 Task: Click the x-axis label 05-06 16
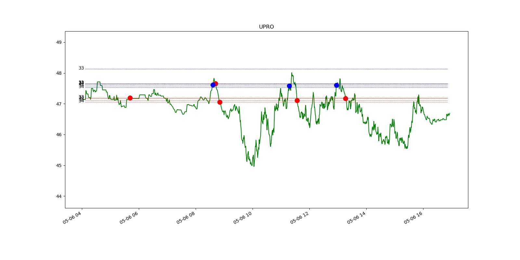[413, 217]
